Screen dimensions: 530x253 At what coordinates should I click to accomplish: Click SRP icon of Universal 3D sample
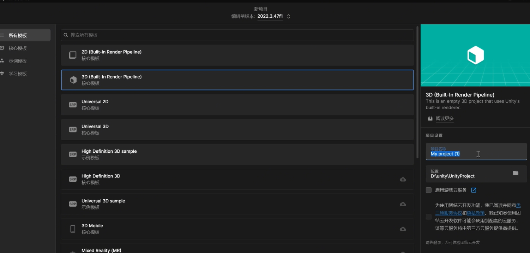73,204
